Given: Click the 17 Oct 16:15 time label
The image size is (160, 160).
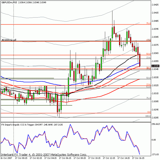Looking at the screenshot, I should pyautogui.click(x=138, y=158).
